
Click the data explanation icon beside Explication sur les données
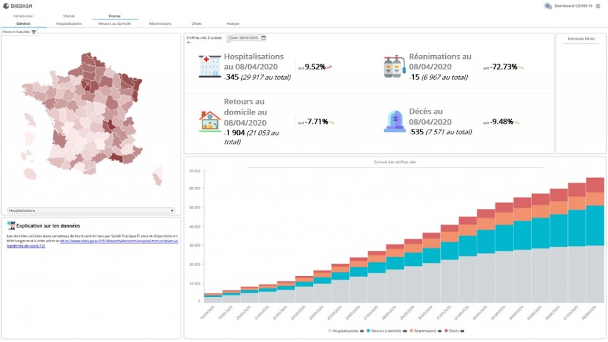click(11, 226)
